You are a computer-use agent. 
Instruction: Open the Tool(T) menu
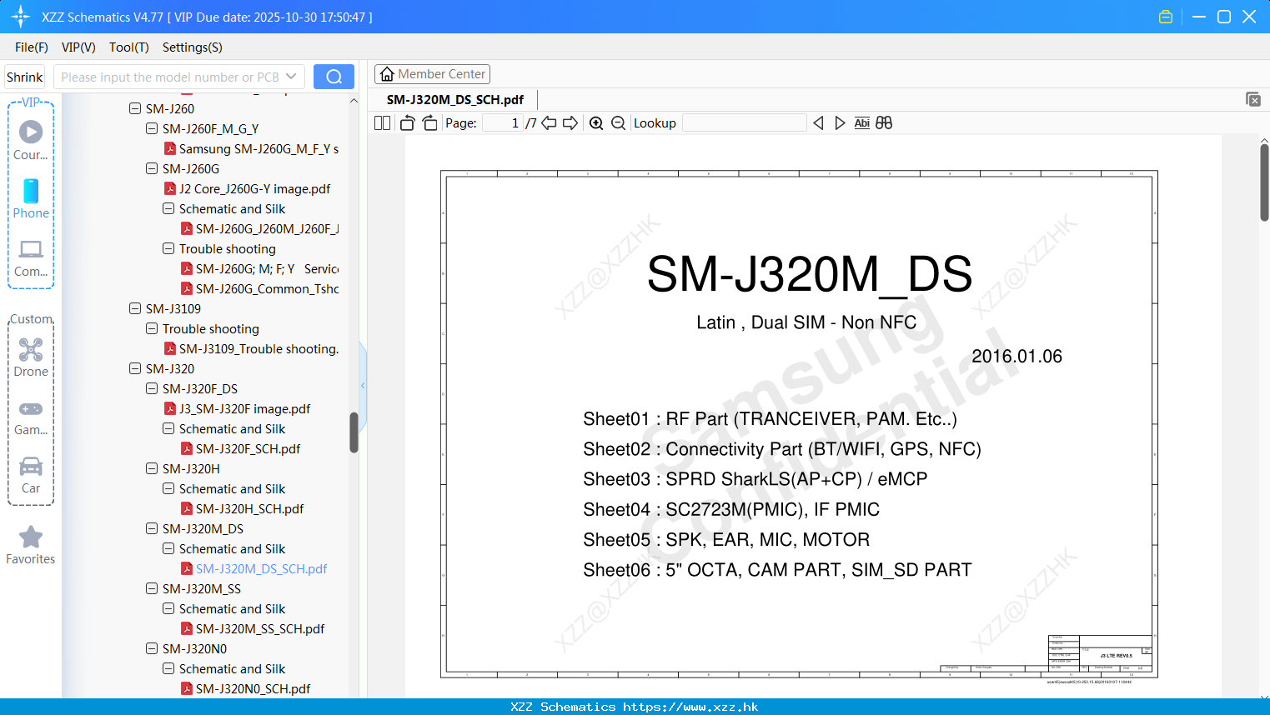tap(129, 47)
